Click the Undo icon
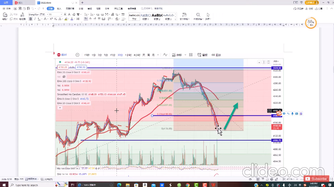The width and height of the screenshot is (334, 187). [33, 9]
